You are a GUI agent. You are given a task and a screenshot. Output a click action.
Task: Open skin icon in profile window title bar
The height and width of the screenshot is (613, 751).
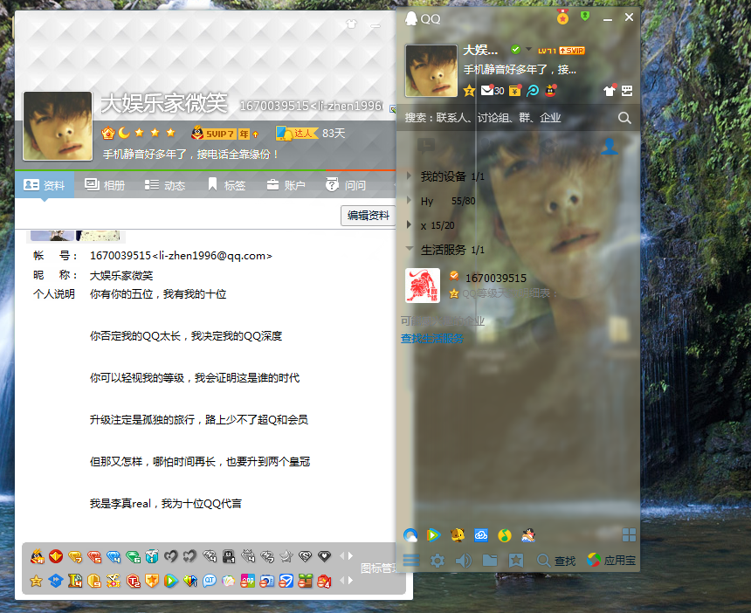pos(352,24)
